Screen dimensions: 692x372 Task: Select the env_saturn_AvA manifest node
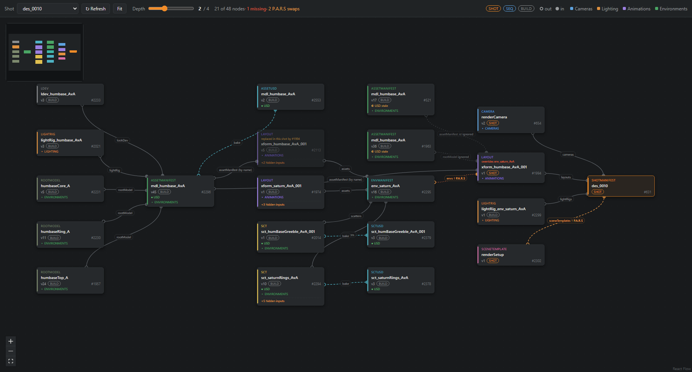(x=401, y=189)
